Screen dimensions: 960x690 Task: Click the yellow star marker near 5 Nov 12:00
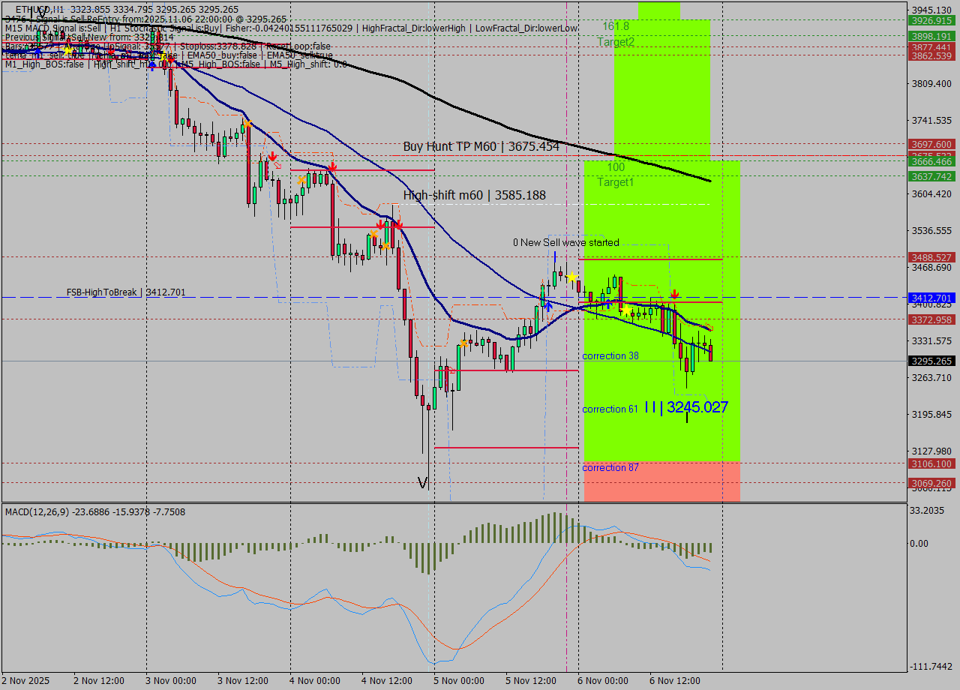pos(572,276)
